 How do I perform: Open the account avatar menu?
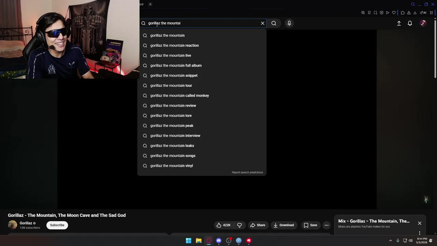click(x=423, y=23)
